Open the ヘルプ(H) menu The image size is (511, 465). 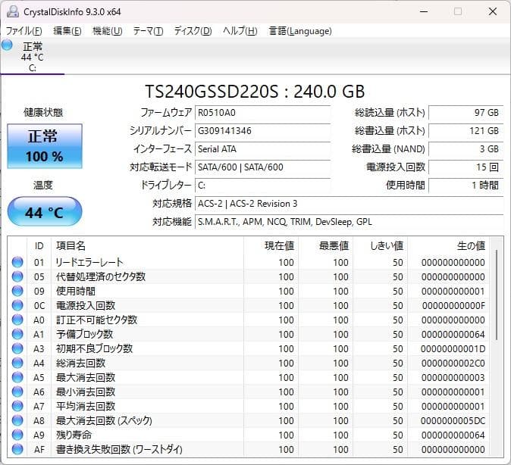tap(240, 31)
